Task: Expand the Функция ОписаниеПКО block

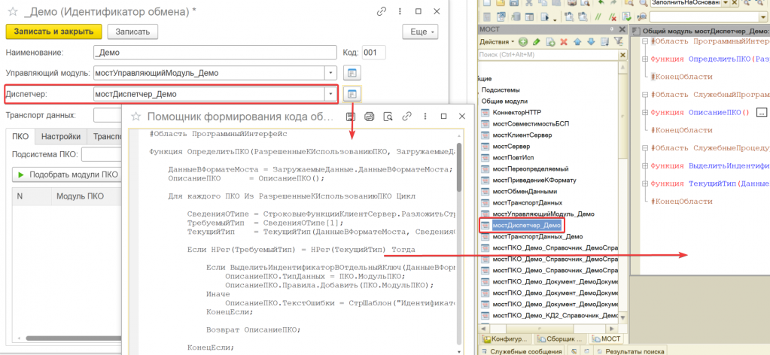Action: (x=645, y=112)
